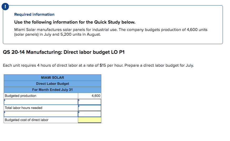230x141 pixels.
Task: Open label dropdown below Budgeted production row
Action: pyautogui.click(x=41, y=102)
